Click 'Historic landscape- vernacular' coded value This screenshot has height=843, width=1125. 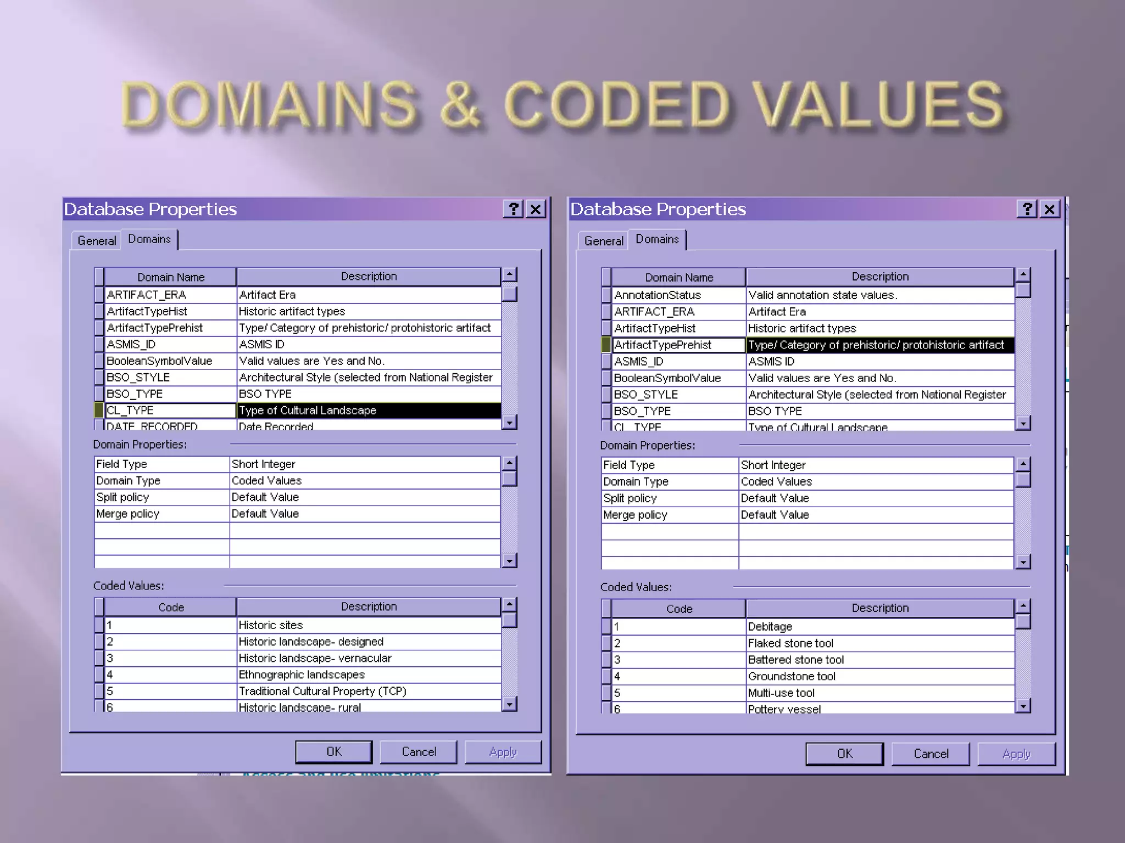[369, 658]
